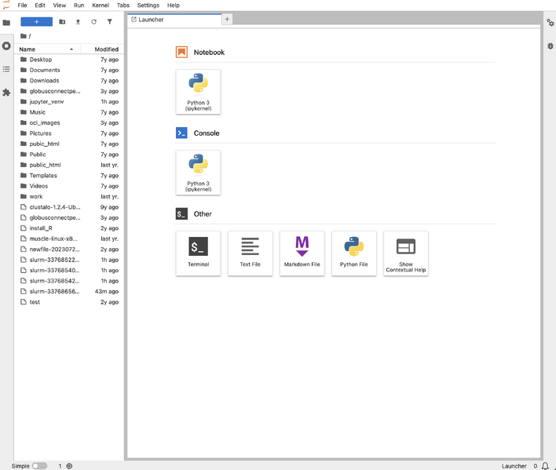Select the file named test

click(69, 302)
